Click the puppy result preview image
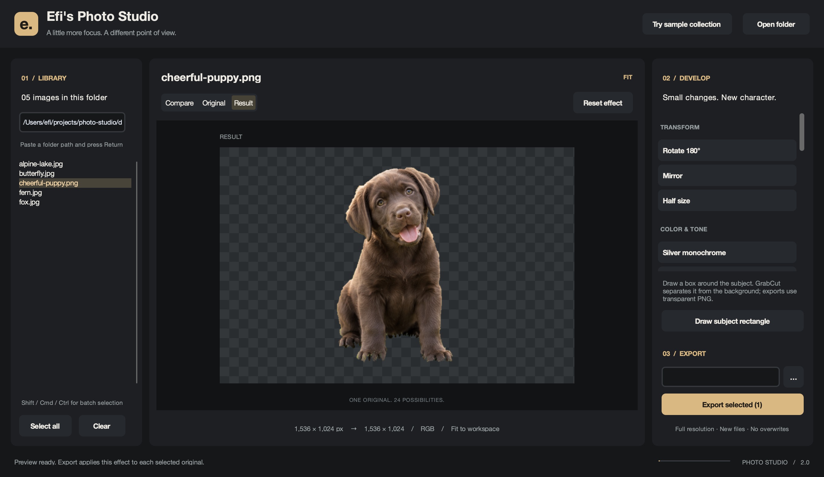The height and width of the screenshot is (477, 824). [x=397, y=265]
